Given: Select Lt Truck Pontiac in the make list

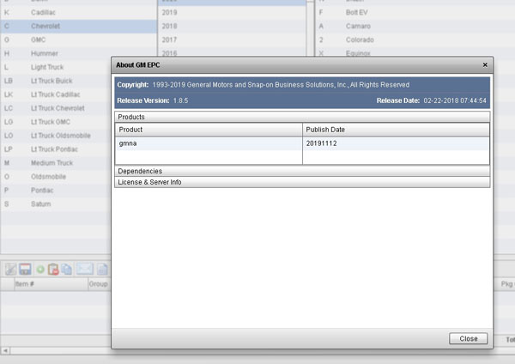Looking at the screenshot, I should [56, 149].
